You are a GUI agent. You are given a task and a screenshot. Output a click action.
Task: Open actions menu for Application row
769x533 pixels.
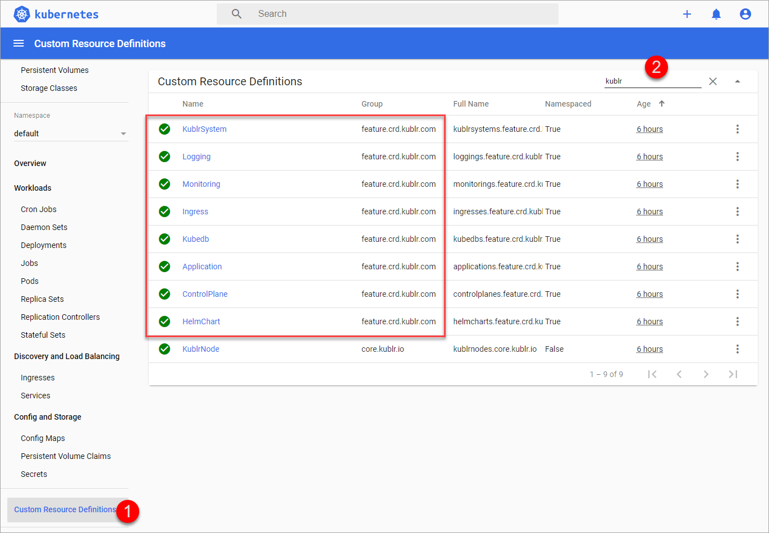click(x=738, y=266)
